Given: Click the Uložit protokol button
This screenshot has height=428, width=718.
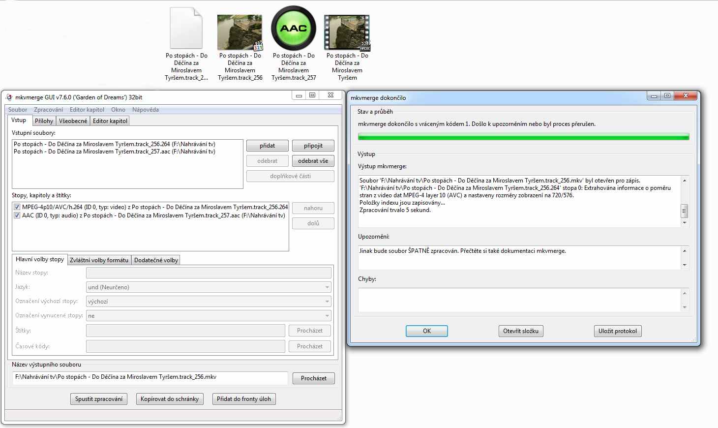Looking at the screenshot, I should [x=618, y=331].
